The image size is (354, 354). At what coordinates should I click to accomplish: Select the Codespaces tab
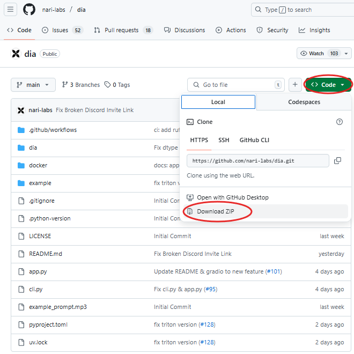(304, 102)
